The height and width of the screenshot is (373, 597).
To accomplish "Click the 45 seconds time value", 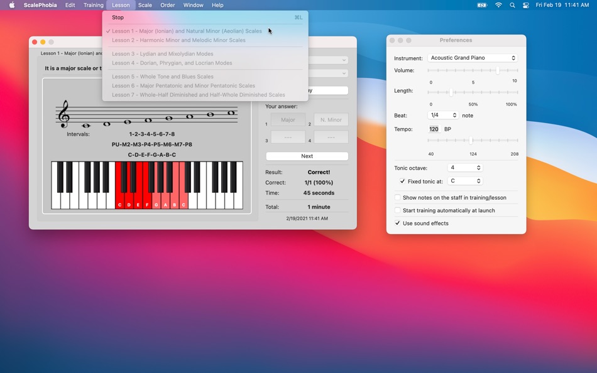I will (319, 193).
